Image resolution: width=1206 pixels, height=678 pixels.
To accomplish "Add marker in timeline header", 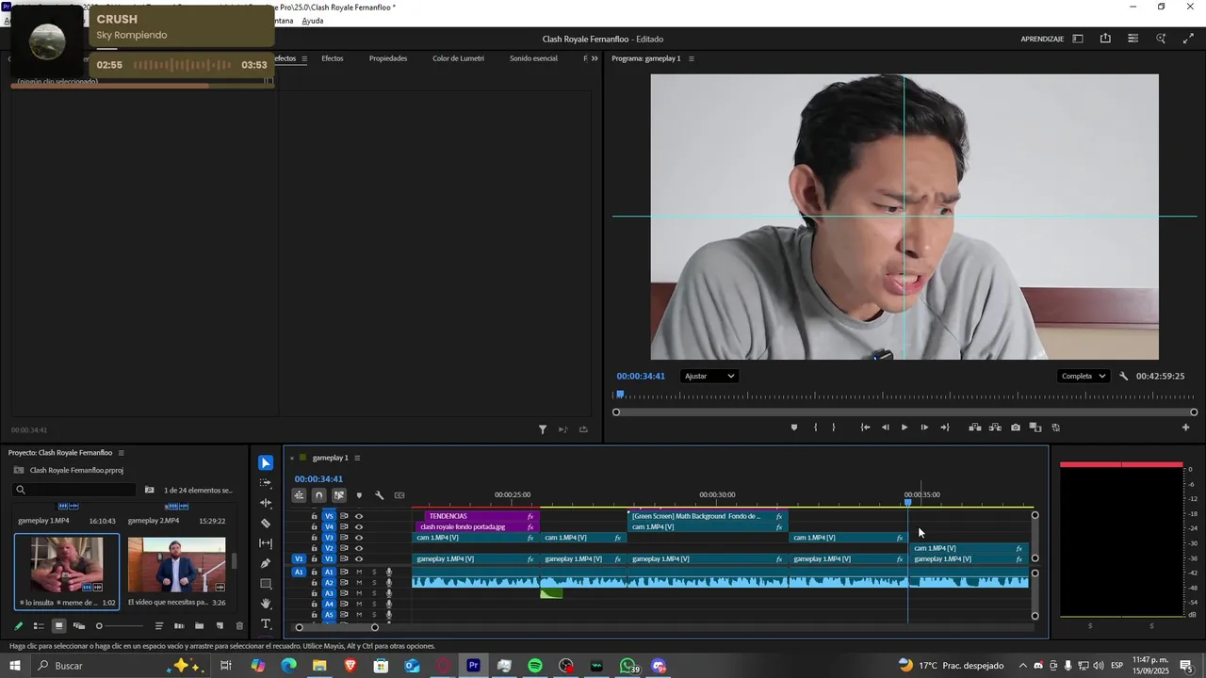I will click(359, 495).
